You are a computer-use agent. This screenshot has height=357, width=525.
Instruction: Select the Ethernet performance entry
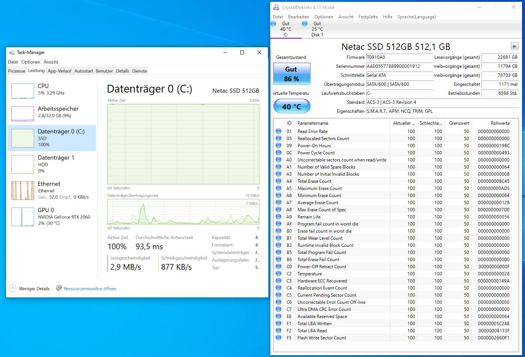click(52, 190)
